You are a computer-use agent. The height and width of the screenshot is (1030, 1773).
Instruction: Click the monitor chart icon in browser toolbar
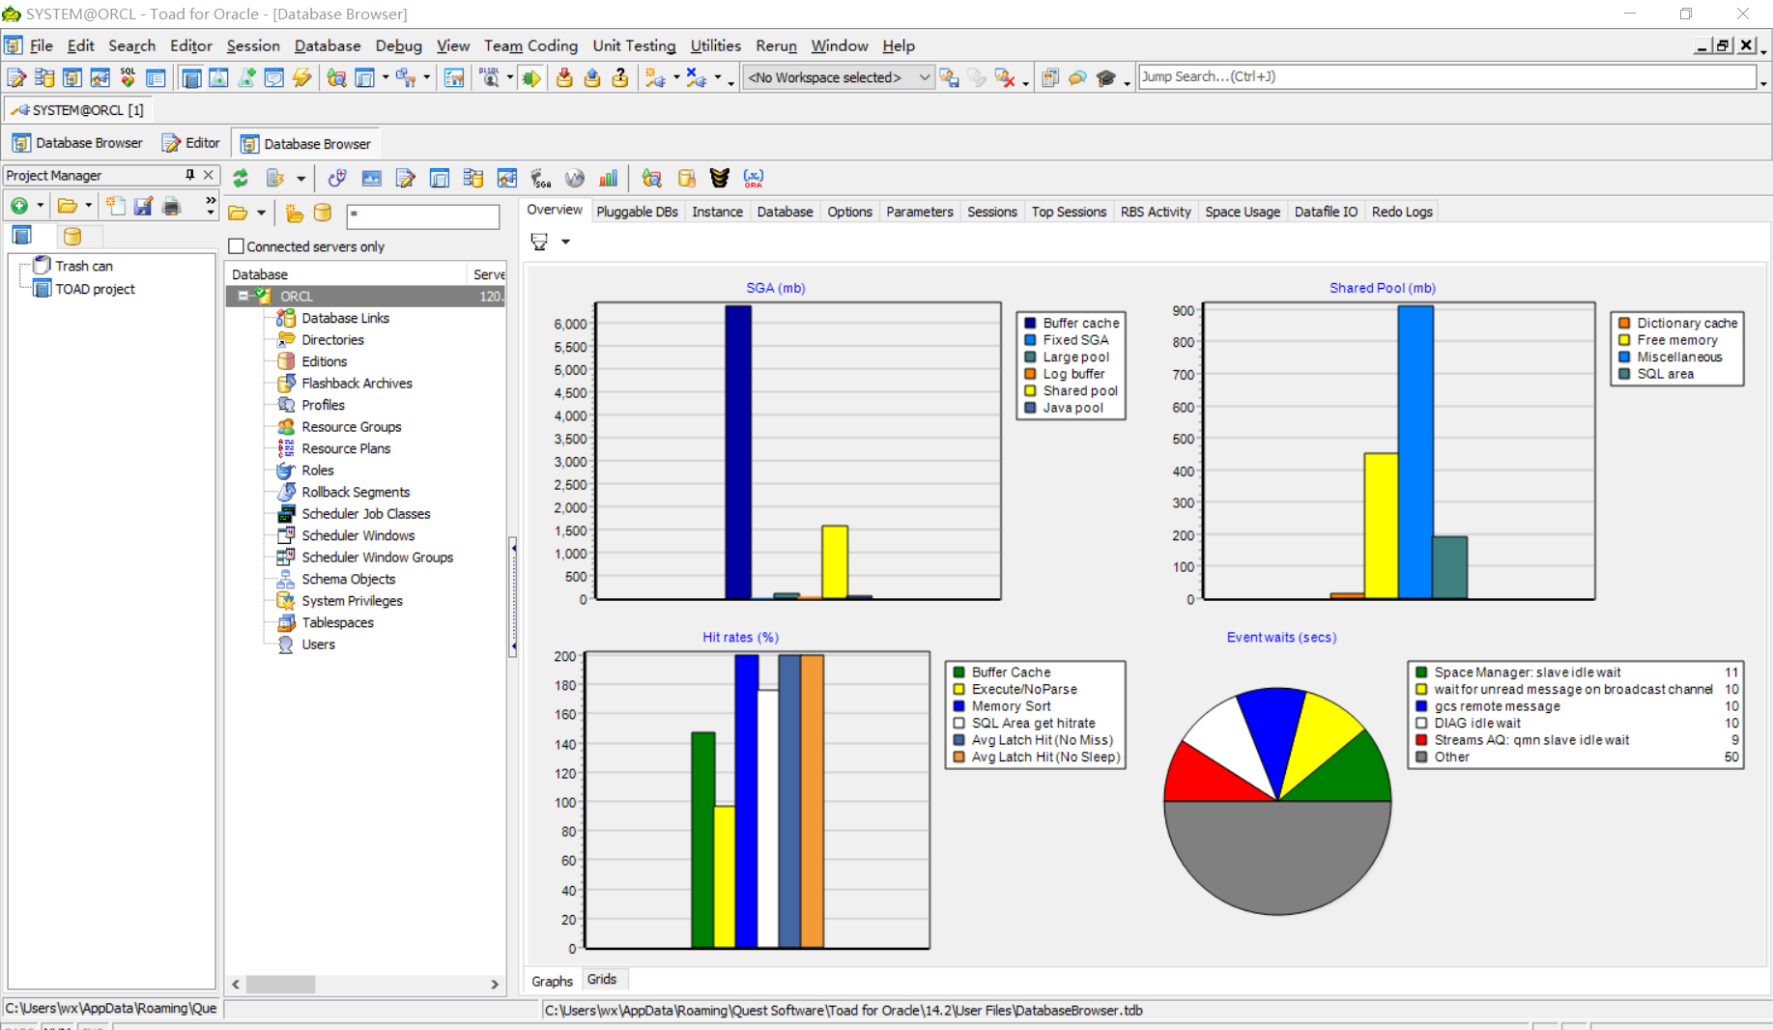click(x=371, y=178)
